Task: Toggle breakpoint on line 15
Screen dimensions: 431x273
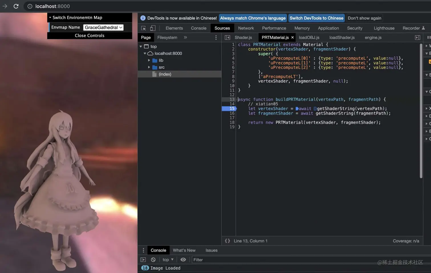Action: click(229, 109)
